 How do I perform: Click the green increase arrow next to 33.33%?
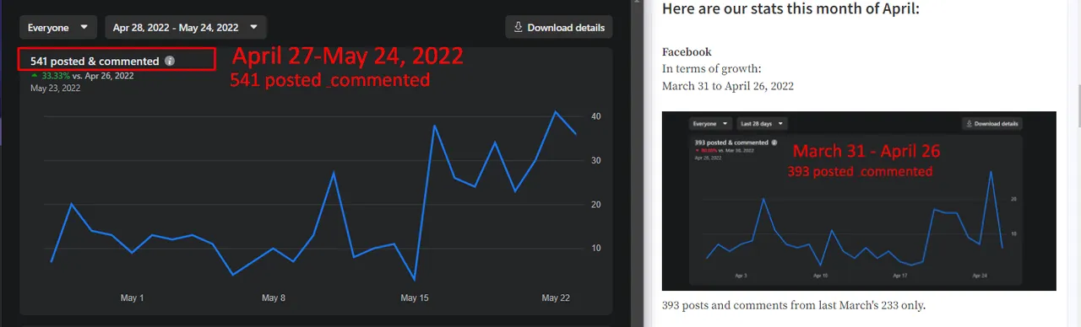tap(35, 75)
